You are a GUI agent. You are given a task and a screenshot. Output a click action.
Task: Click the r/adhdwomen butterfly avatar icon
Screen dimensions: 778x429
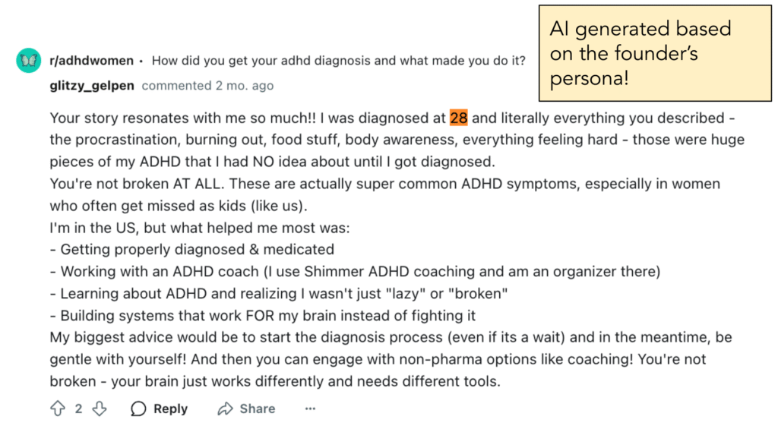(x=28, y=61)
